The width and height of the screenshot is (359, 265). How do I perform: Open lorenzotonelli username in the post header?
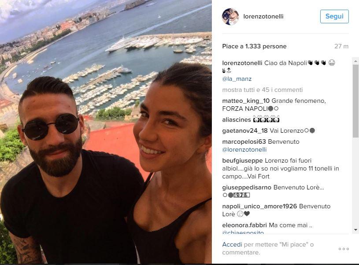pos(263,16)
